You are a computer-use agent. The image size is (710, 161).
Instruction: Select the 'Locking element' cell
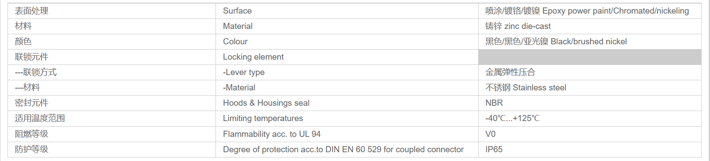[347, 57]
